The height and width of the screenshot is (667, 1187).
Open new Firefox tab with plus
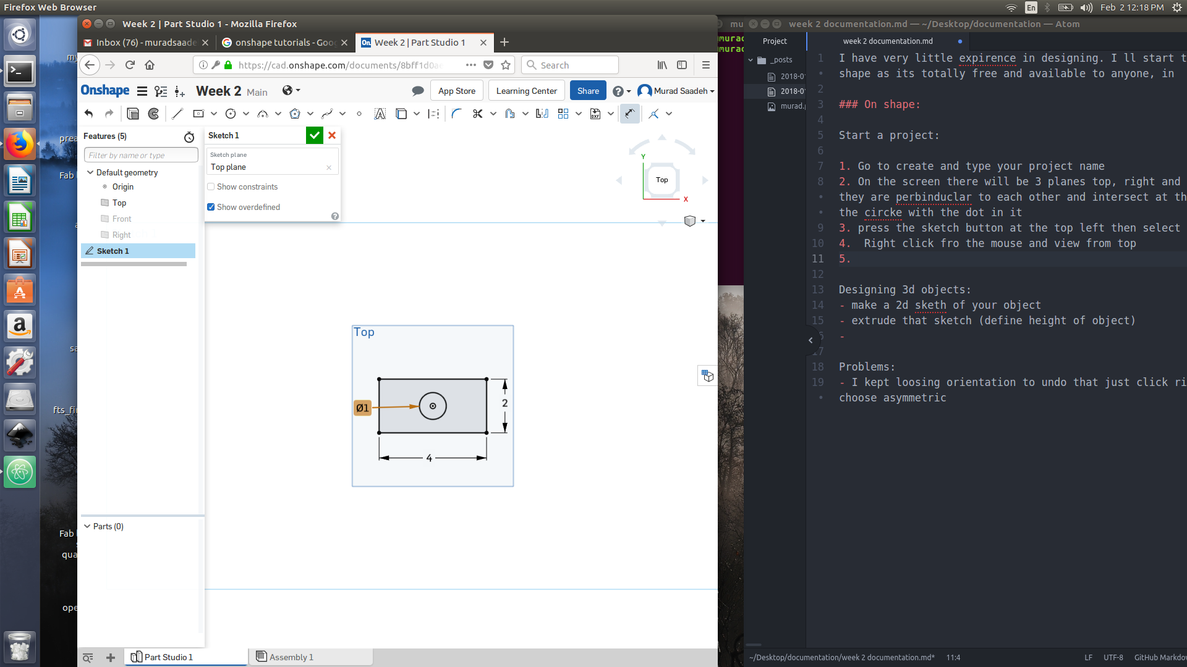(x=504, y=42)
